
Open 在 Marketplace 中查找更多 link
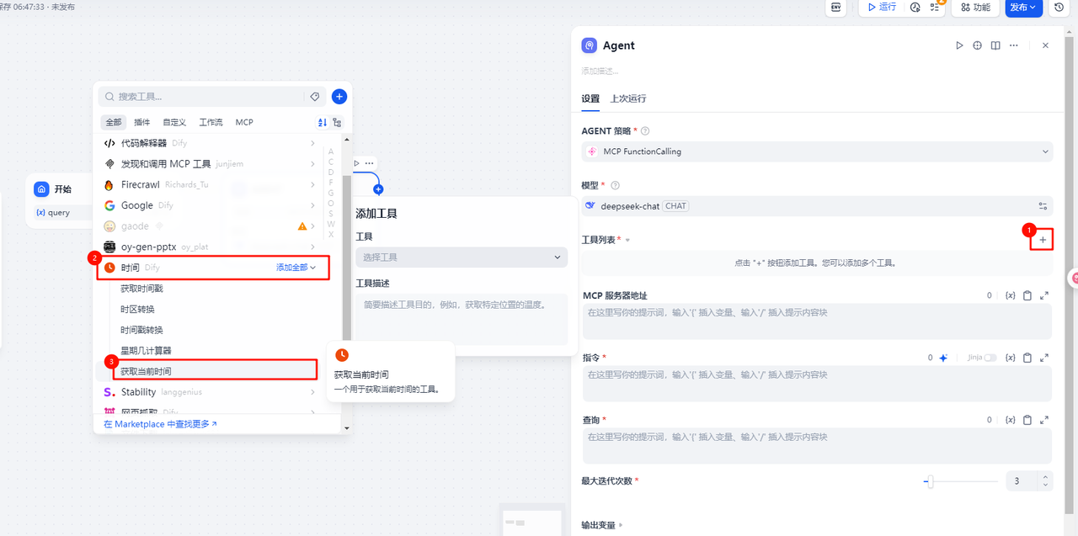coord(160,424)
